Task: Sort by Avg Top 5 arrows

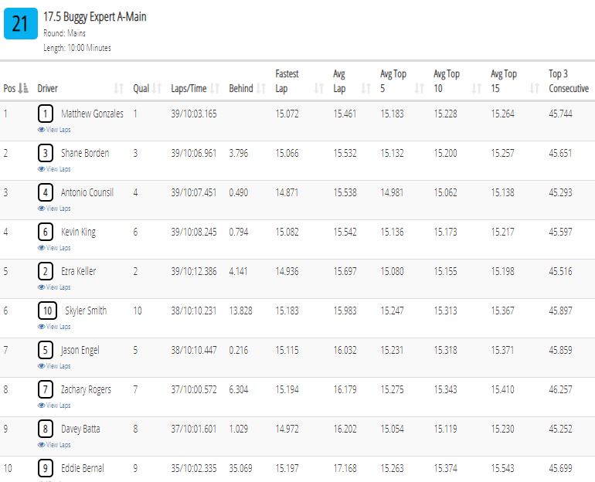Action: tap(420, 88)
